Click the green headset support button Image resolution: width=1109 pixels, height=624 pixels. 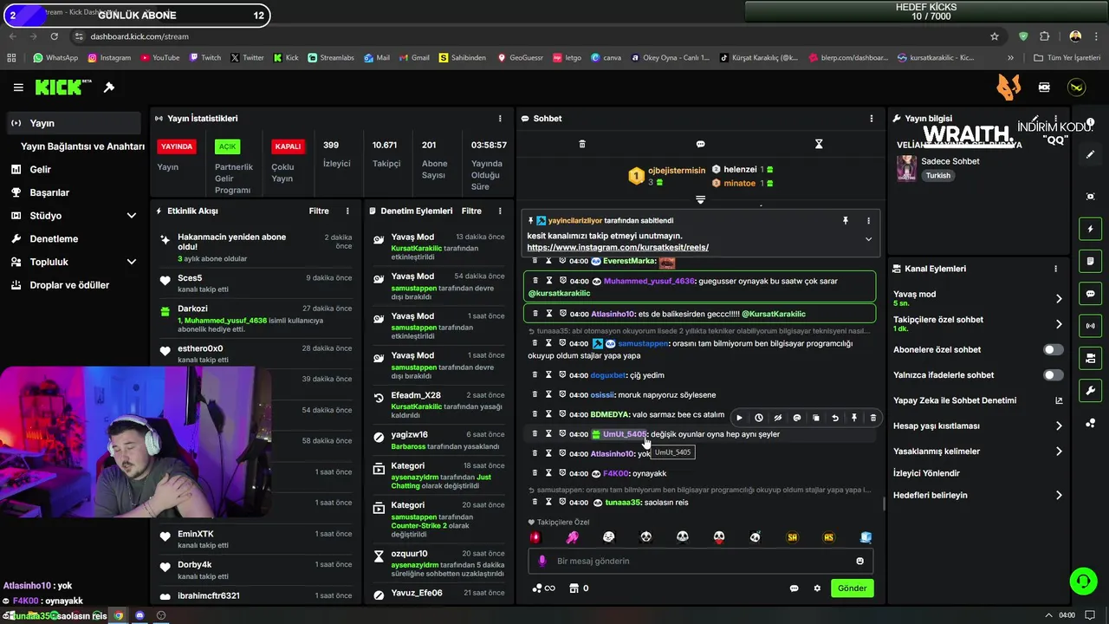[1083, 581]
